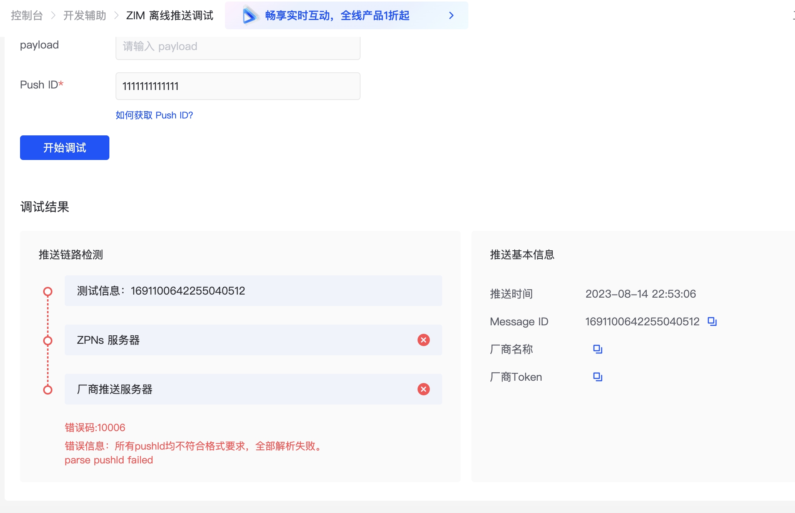This screenshot has width=795, height=513.
Task: Click ZIM 离线推送调试 breadcrumb item
Action: 169,15
